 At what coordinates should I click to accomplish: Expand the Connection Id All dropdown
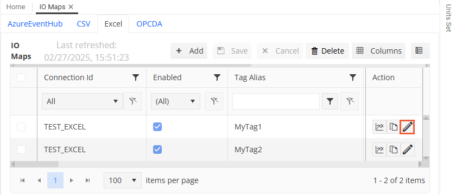(83, 101)
